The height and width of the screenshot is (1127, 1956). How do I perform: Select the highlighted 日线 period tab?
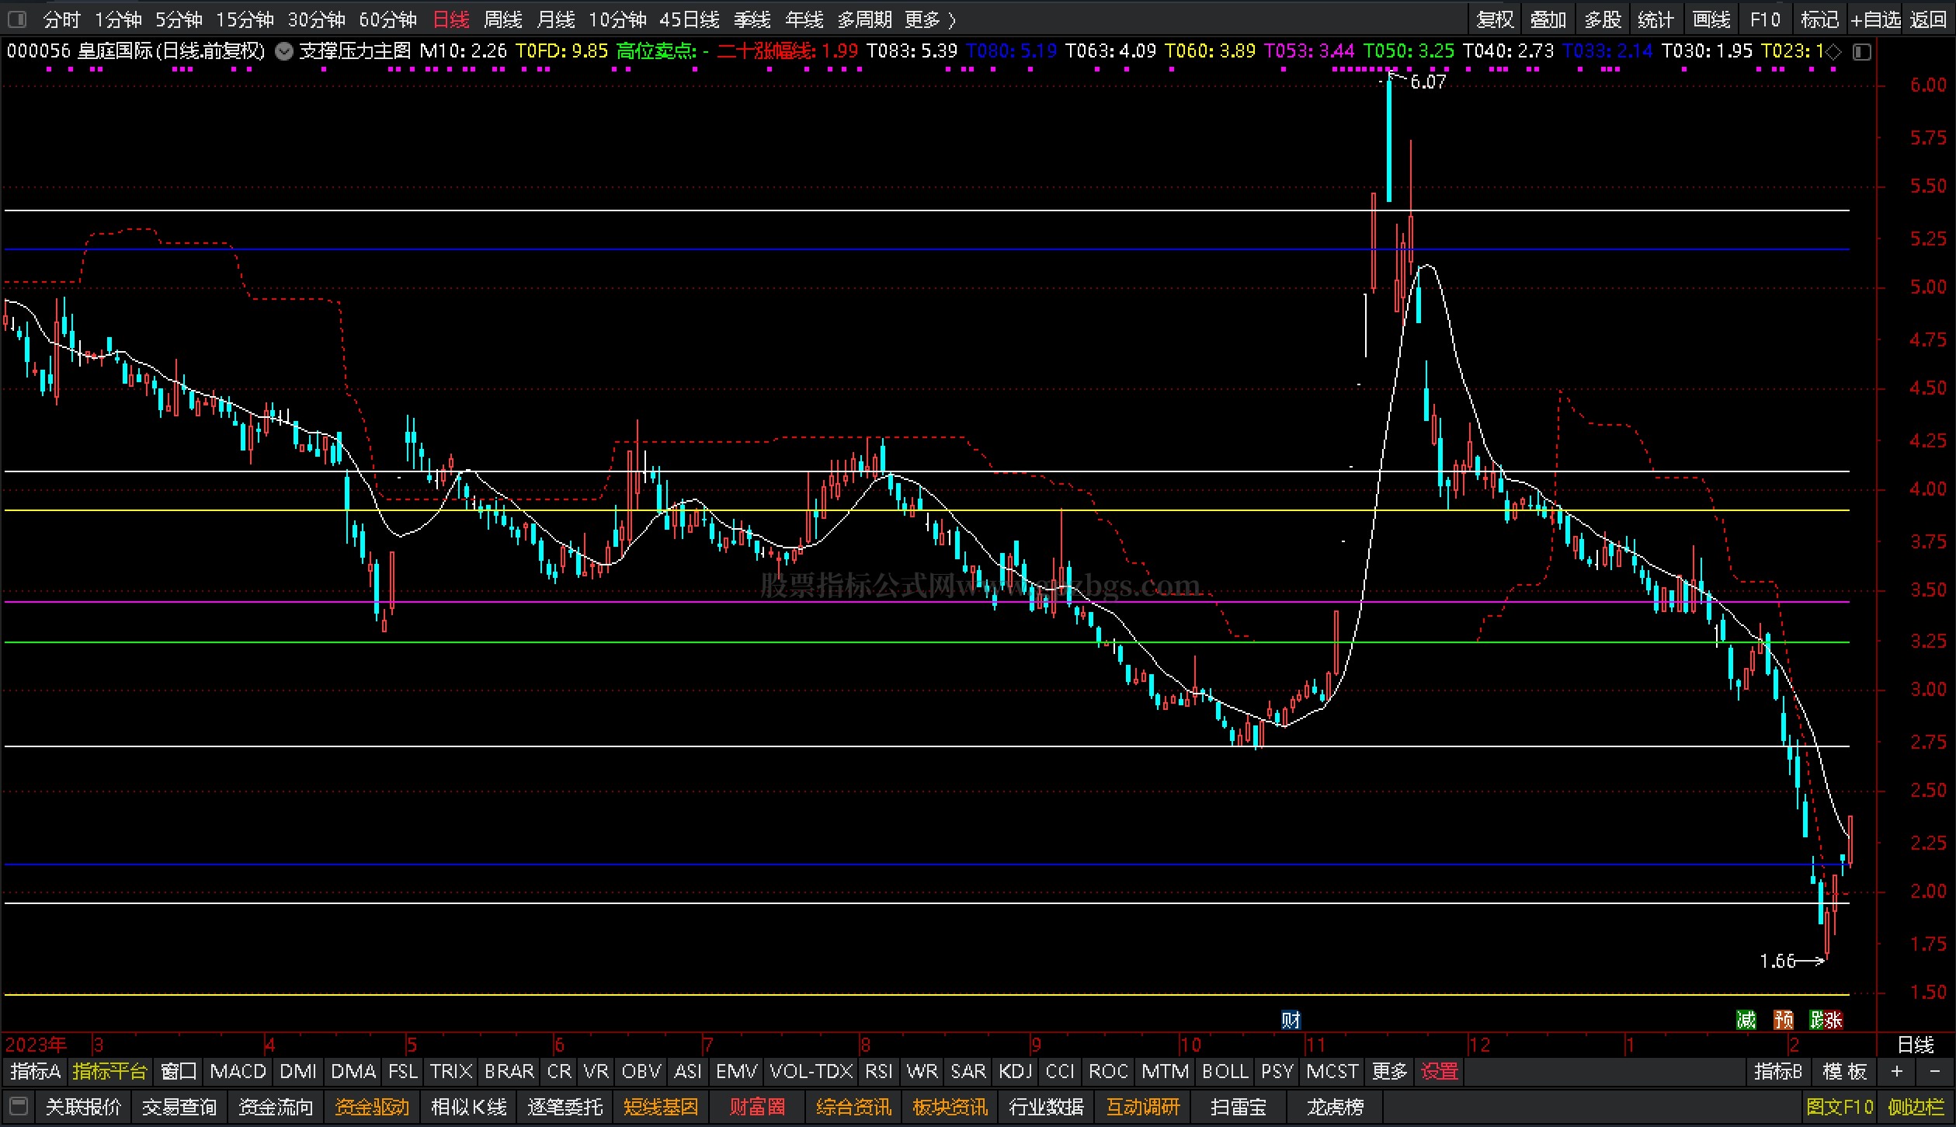(451, 19)
